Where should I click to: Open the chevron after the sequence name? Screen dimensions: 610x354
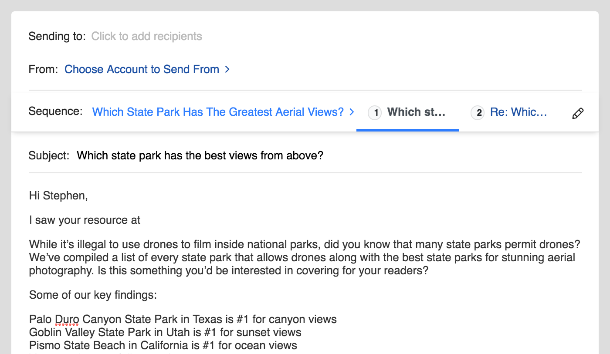coord(352,112)
